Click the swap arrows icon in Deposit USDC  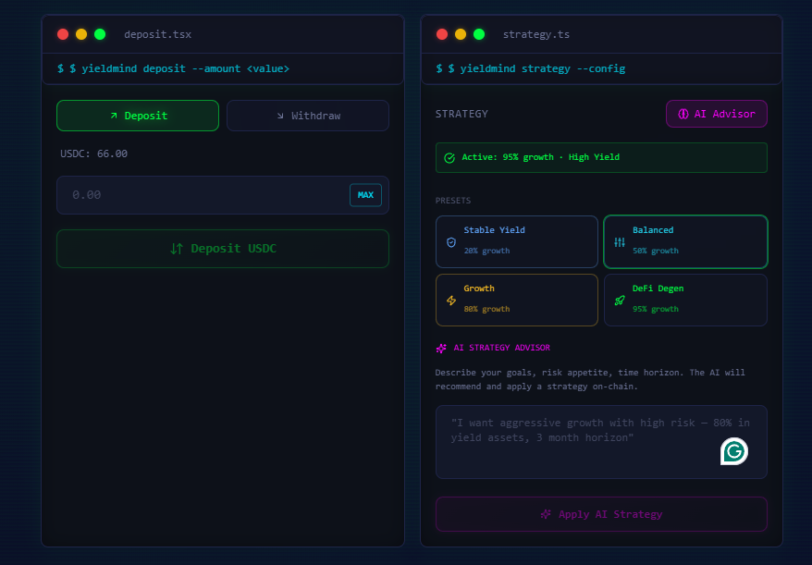177,249
